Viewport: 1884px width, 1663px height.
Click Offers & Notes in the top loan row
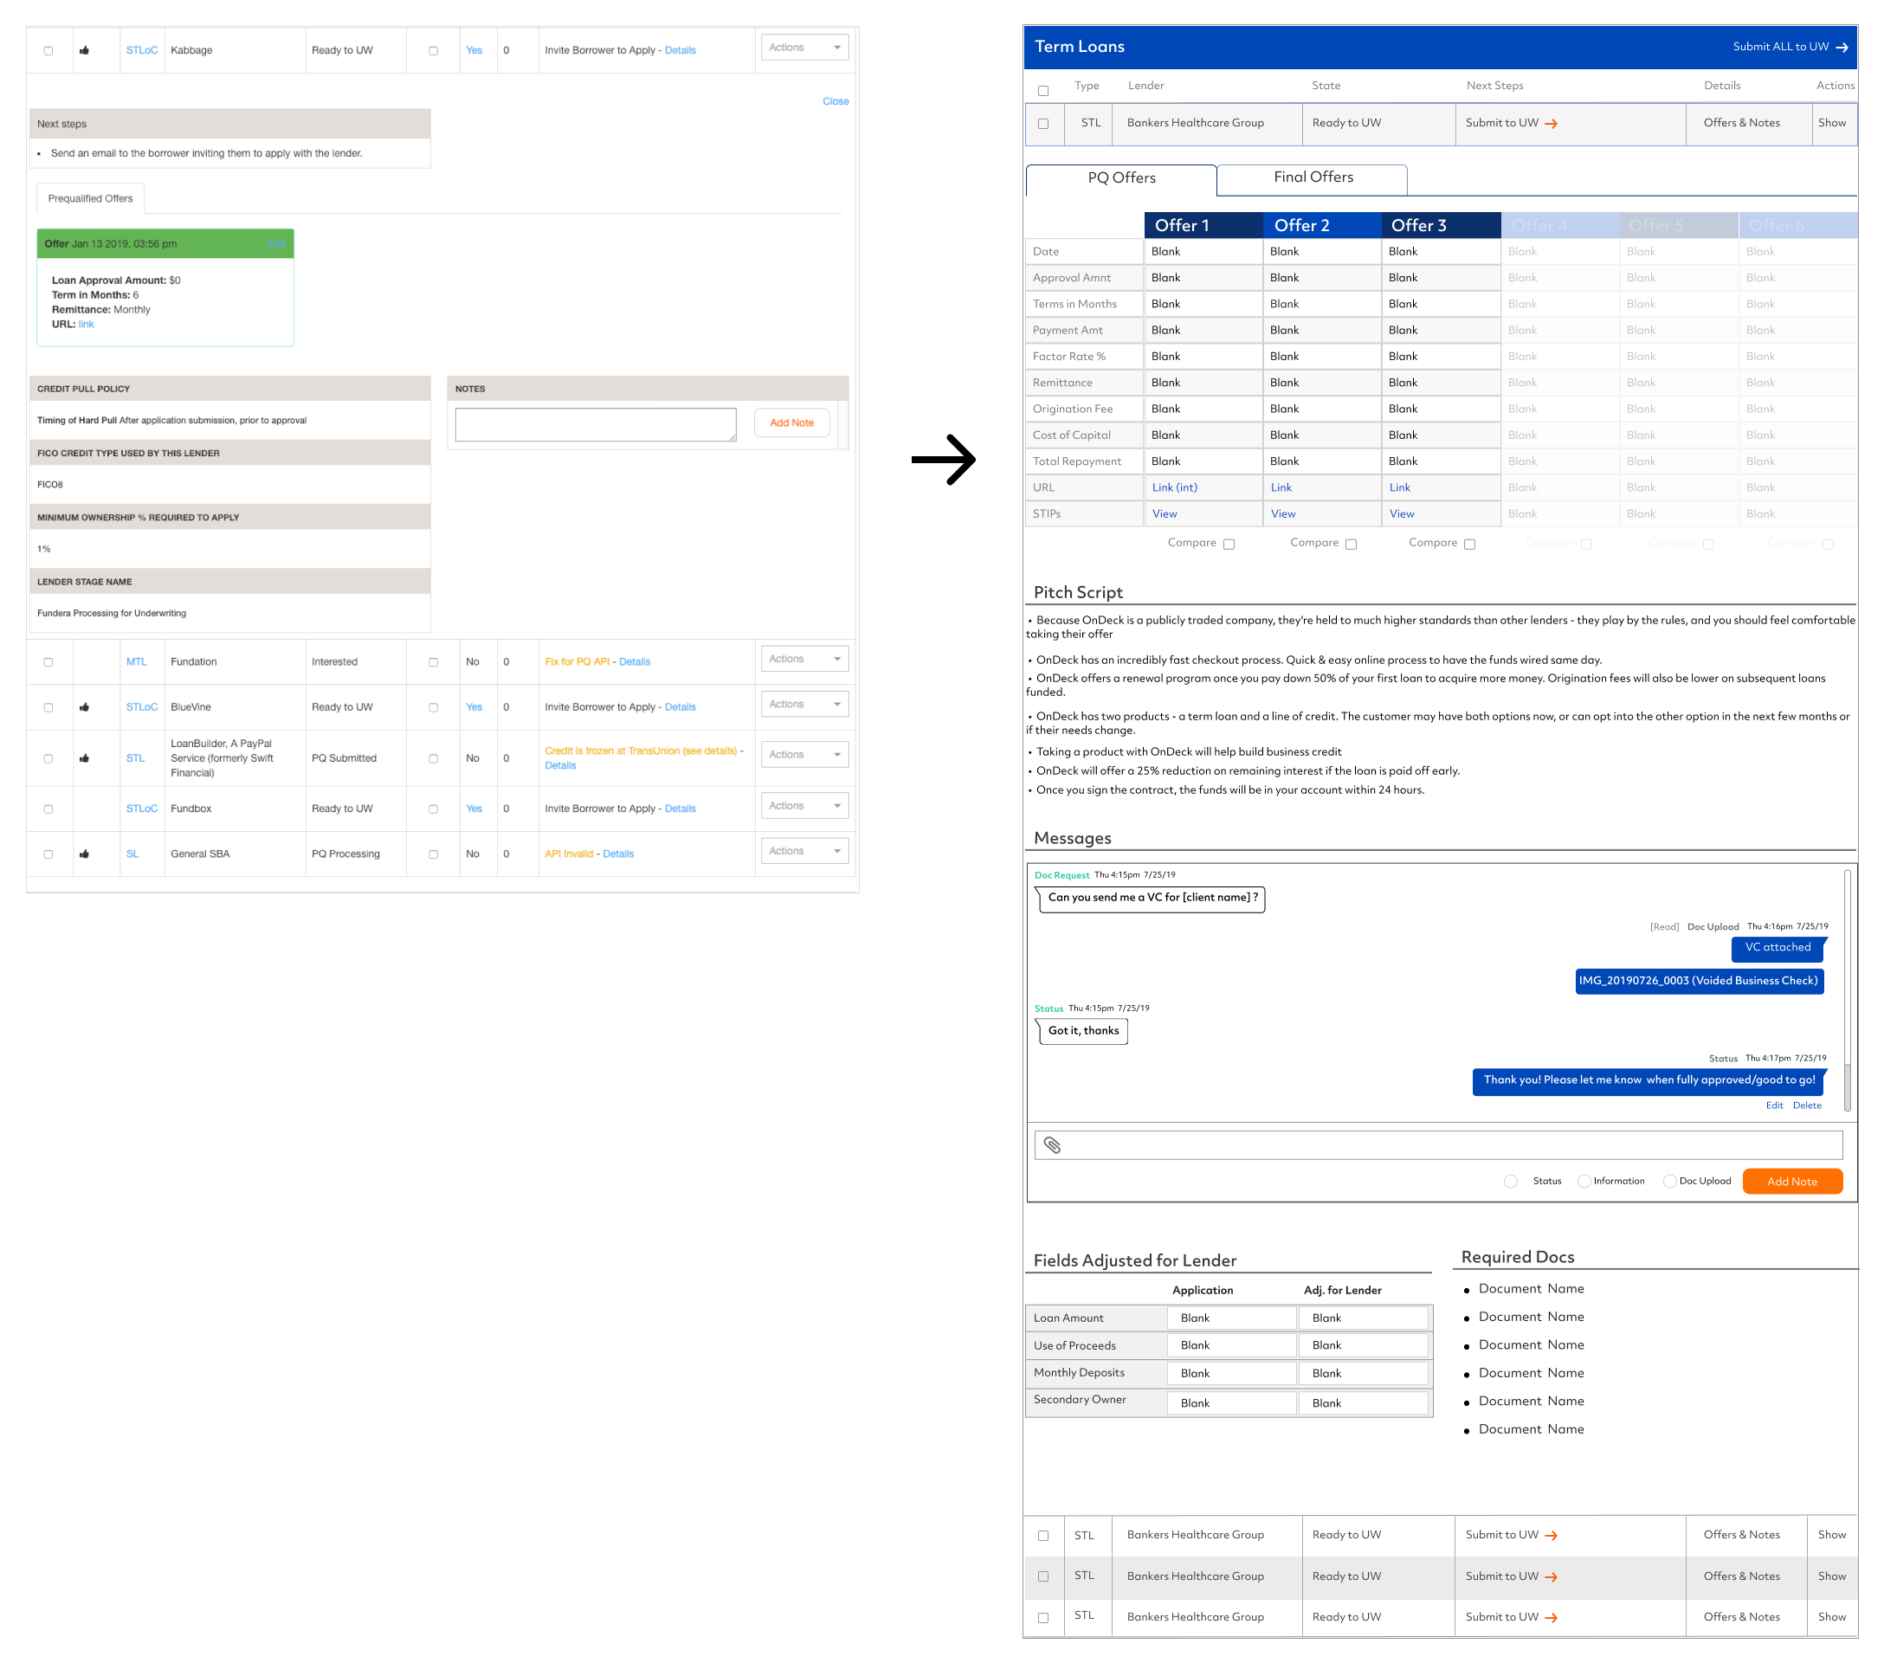tap(1741, 124)
